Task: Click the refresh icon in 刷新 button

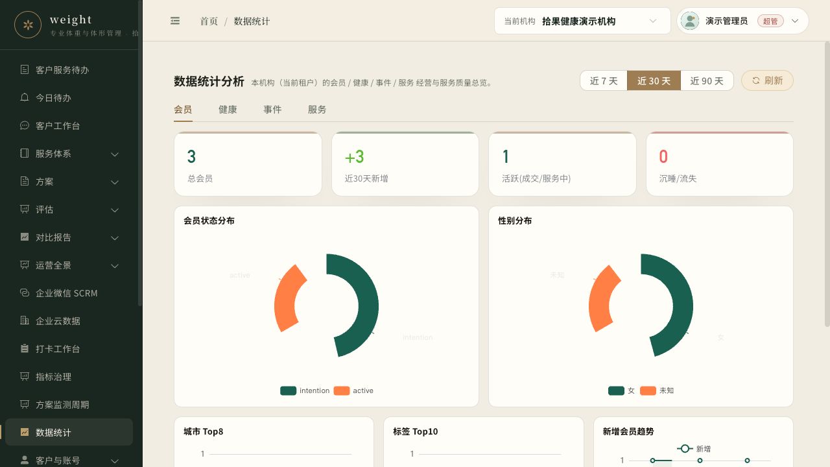Action: pyautogui.click(x=755, y=80)
